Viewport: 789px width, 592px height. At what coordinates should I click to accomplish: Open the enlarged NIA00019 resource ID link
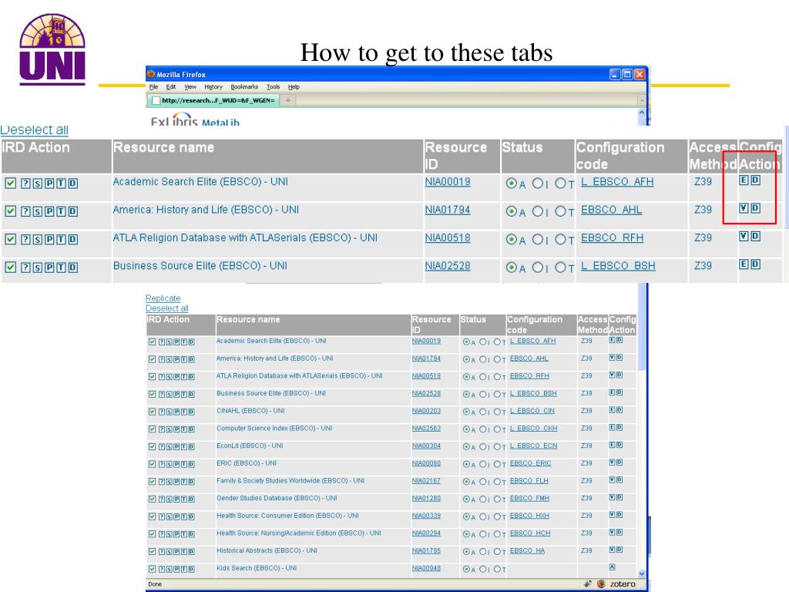tap(448, 182)
